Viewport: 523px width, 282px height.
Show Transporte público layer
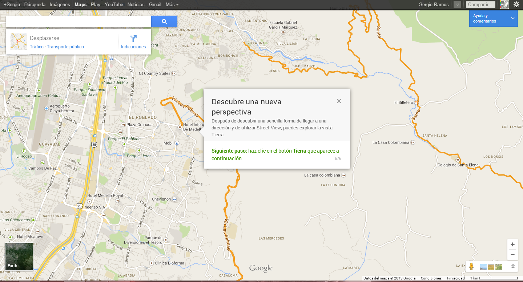coord(65,47)
